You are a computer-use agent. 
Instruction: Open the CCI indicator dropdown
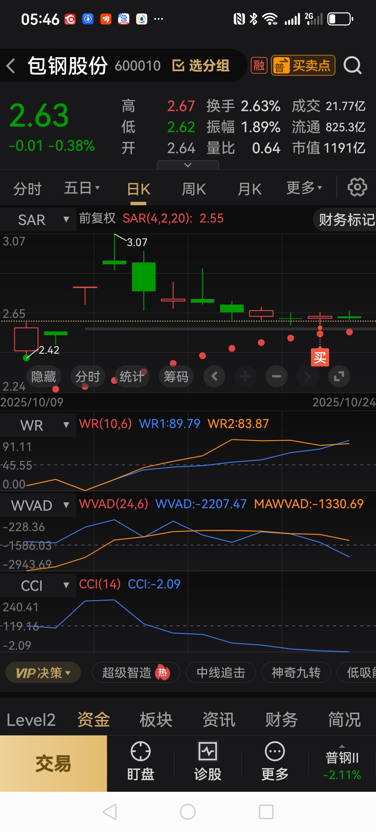pos(38,585)
